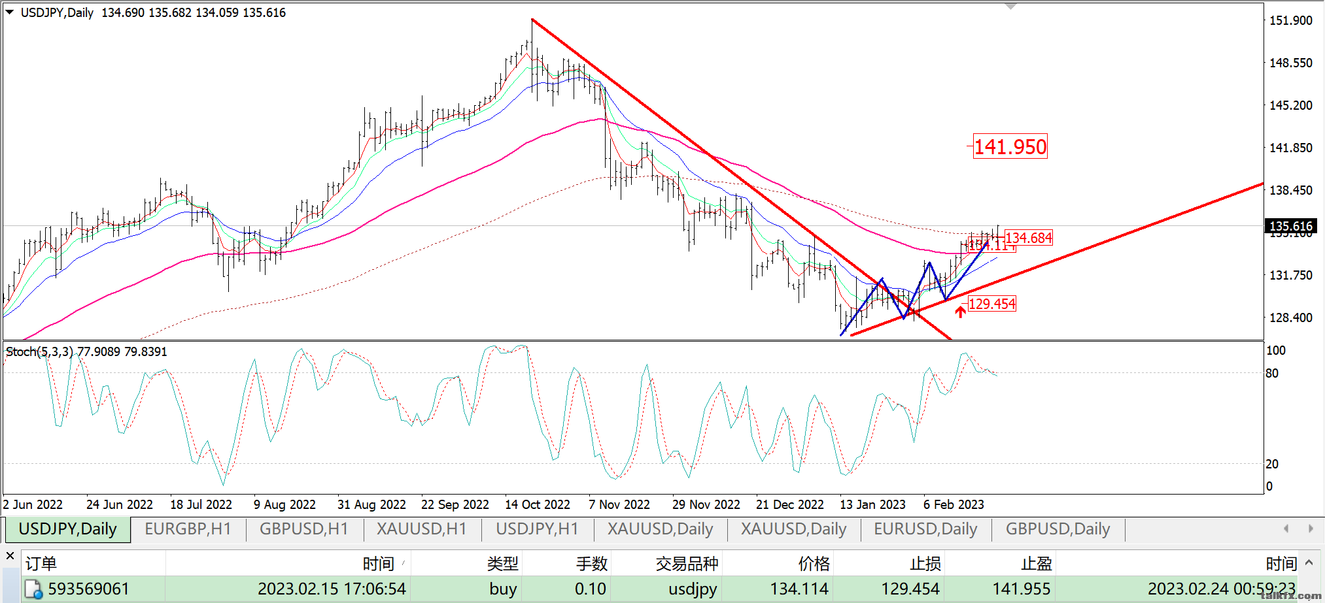This screenshot has height=603, width=1325.
Task: Click the usdjpy symbol cell
Action: tap(693, 589)
